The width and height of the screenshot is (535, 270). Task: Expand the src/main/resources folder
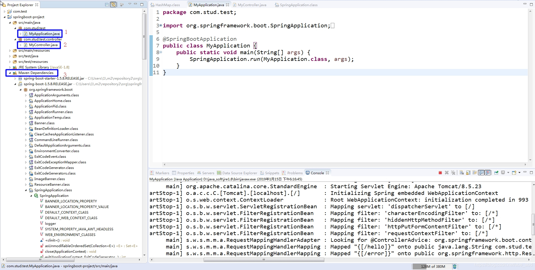pyautogui.click(x=10, y=51)
